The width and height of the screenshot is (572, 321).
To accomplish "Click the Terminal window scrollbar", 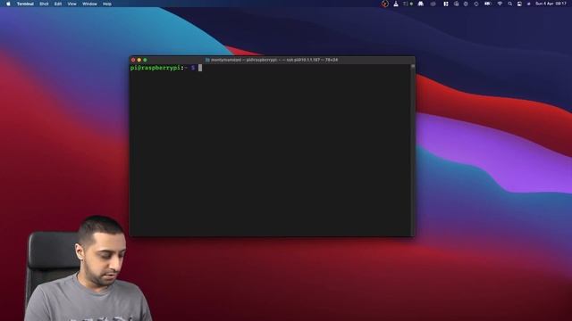I will (413, 150).
